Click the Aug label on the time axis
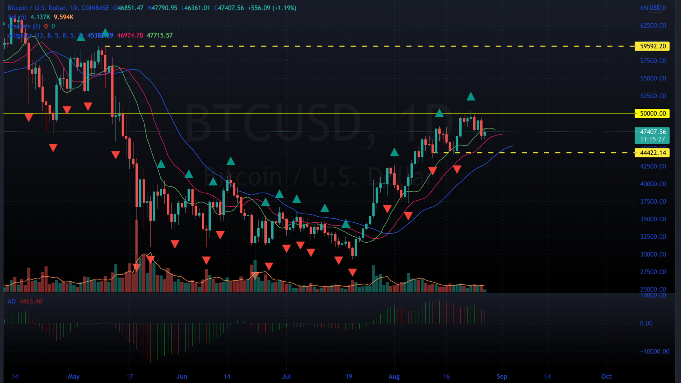 click(x=394, y=376)
